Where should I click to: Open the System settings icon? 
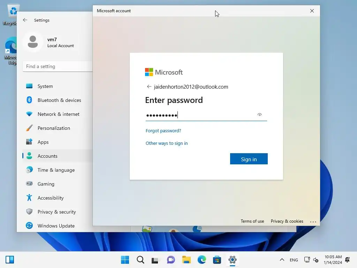[29, 86]
